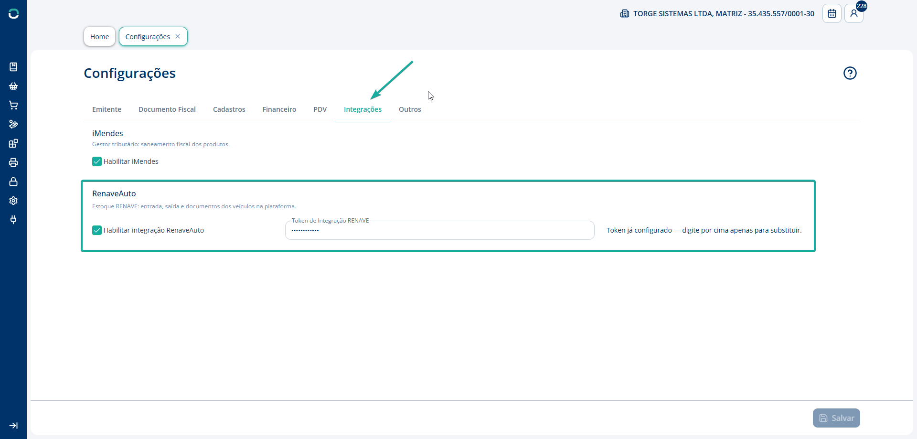Viewport: 917px width, 439px height.
Task: Open the printer sidebar icon
Action: point(13,162)
